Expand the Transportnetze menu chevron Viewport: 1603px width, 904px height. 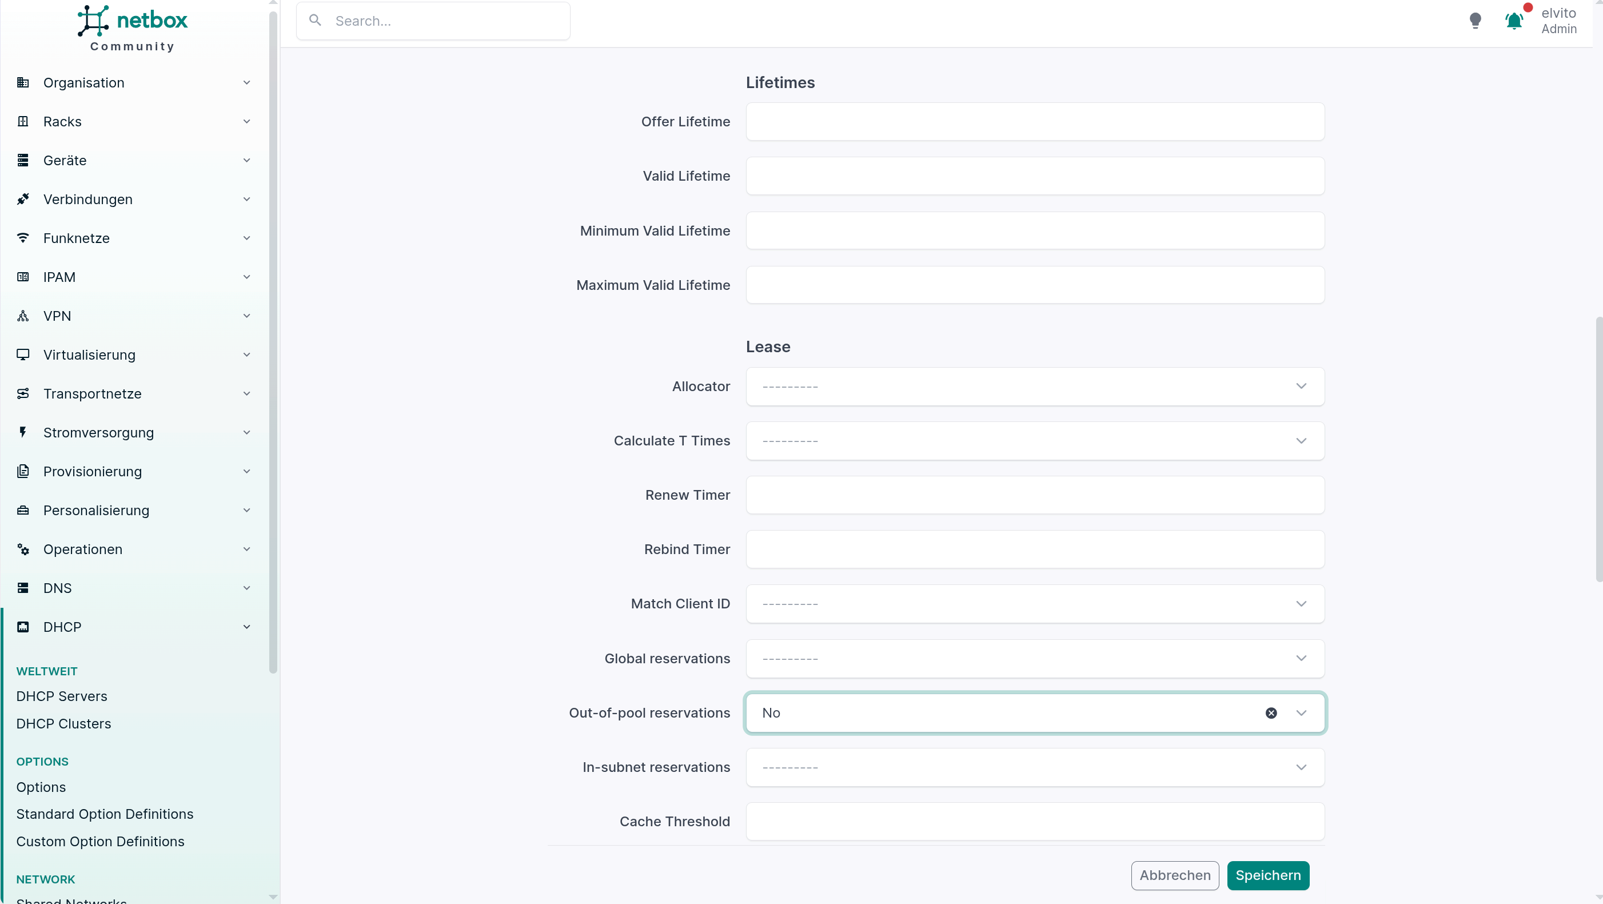tap(246, 393)
